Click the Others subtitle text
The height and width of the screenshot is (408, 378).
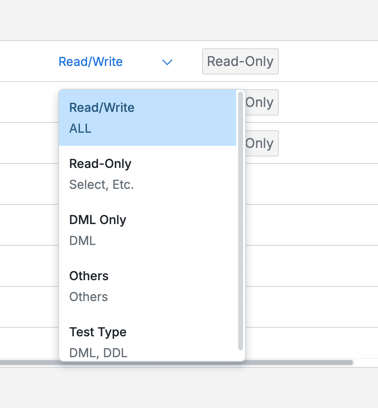click(x=89, y=297)
